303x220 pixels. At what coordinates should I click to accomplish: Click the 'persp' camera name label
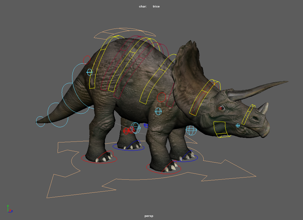[149, 216]
